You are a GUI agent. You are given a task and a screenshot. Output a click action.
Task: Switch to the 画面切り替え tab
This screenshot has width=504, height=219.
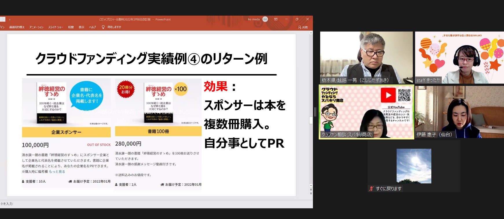point(17,27)
